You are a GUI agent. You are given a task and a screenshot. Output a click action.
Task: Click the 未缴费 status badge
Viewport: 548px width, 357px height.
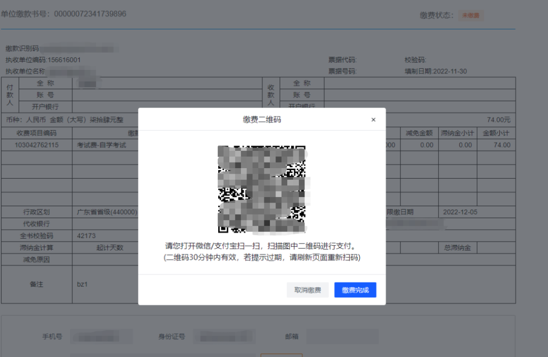click(x=471, y=16)
